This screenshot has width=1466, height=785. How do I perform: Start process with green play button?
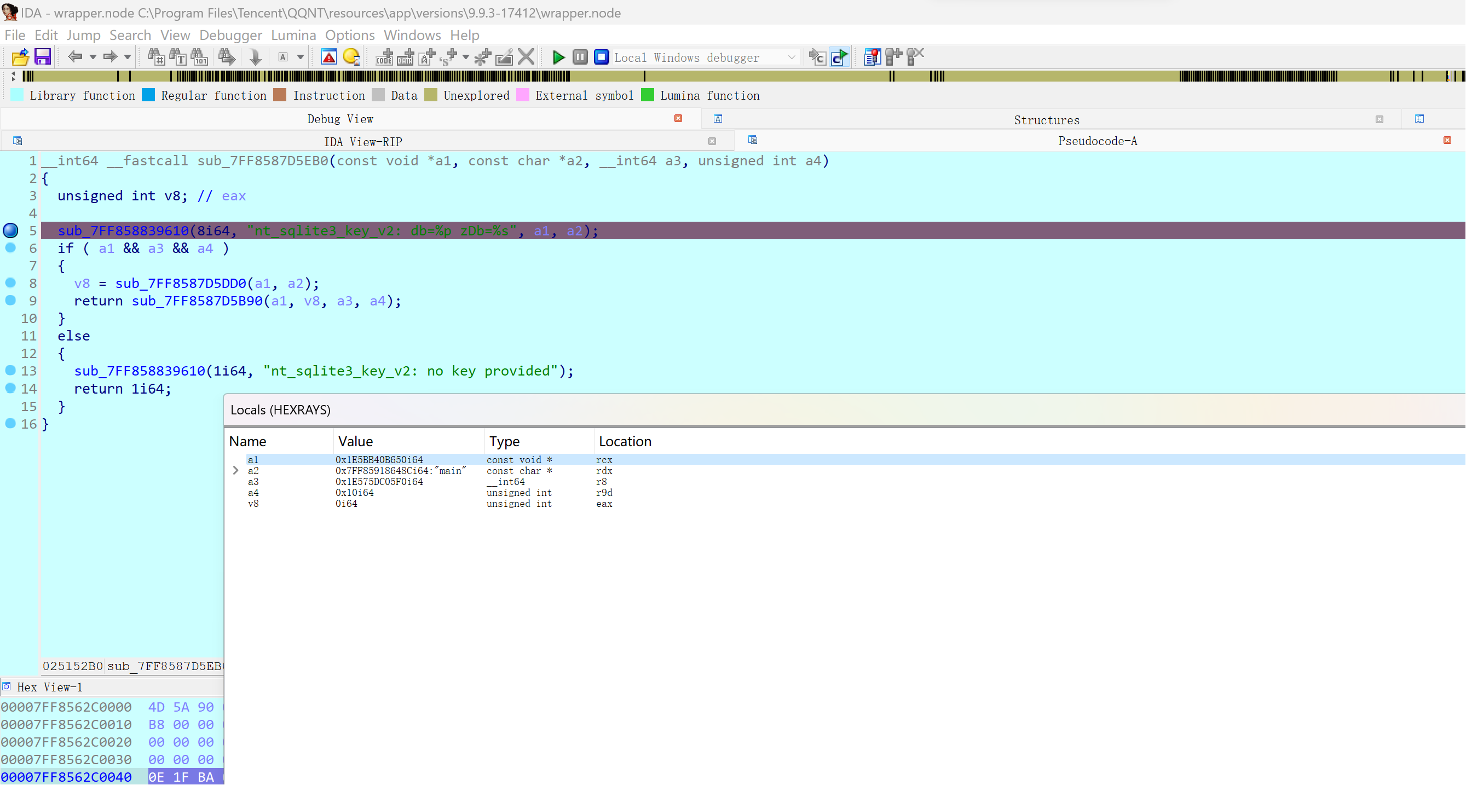[x=558, y=57]
